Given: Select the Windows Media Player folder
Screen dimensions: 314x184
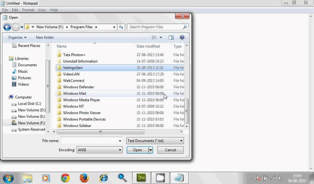Looking at the screenshot, I should (120, 100).
